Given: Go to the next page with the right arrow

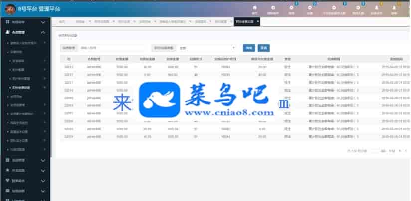Looking at the screenshot, I should point(406,151).
